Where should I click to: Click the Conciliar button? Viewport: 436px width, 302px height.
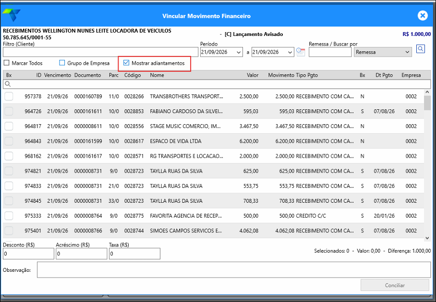tap(395, 285)
